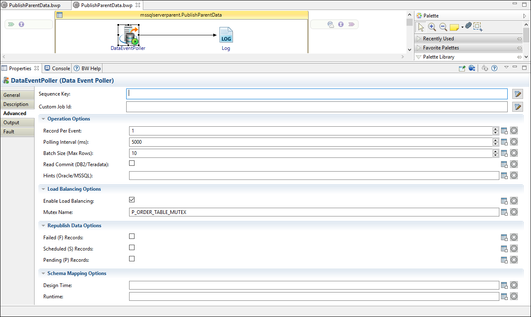
Task: Open the Output properties tab
Action: (12, 123)
